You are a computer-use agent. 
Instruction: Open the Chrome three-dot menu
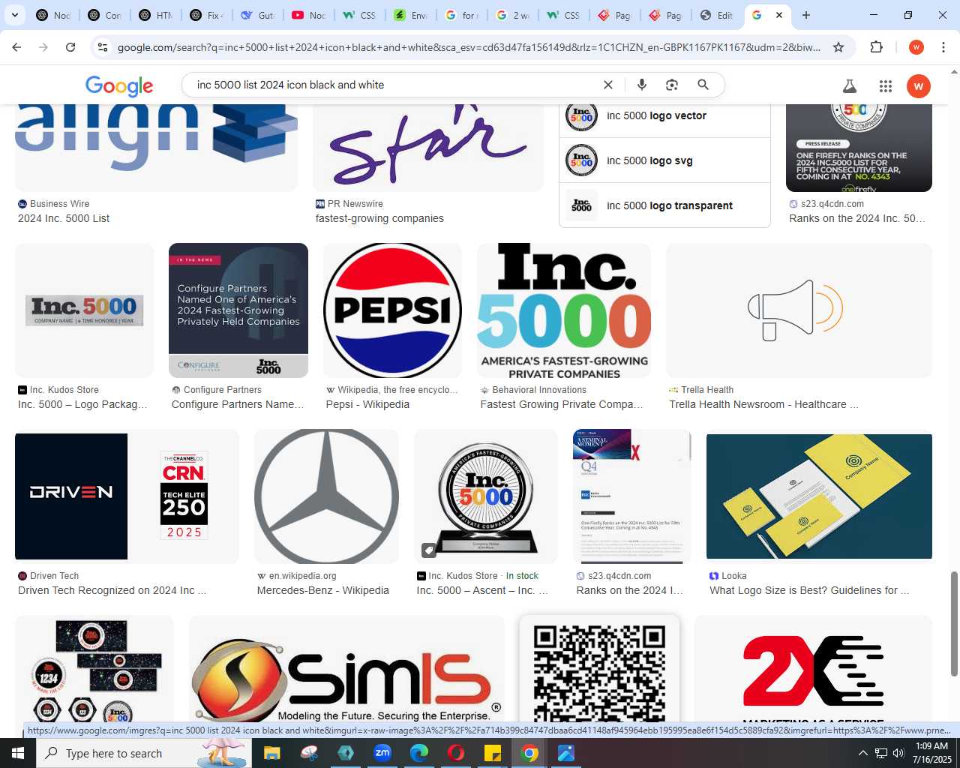943,47
